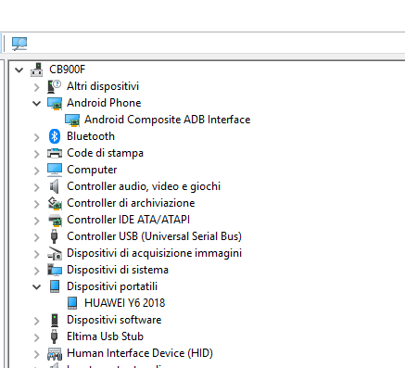Click the Altri dispositivi unknown-device icon
The image size is (405, 368).
click(55, 86)
